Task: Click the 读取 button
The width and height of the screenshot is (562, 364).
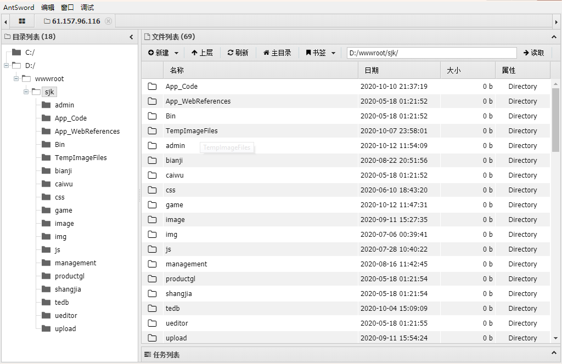Action: click(533, 53)
